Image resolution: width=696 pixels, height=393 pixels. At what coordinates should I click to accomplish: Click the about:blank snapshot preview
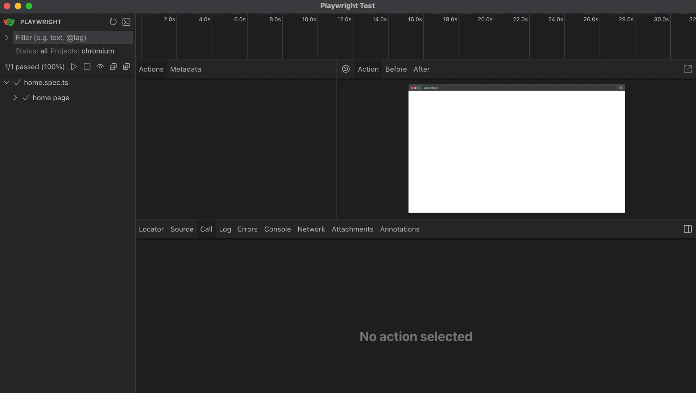pyautogui.click(x=517, y=149)
